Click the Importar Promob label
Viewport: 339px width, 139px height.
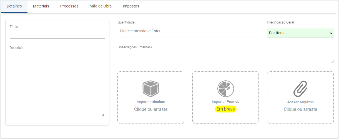225,102
